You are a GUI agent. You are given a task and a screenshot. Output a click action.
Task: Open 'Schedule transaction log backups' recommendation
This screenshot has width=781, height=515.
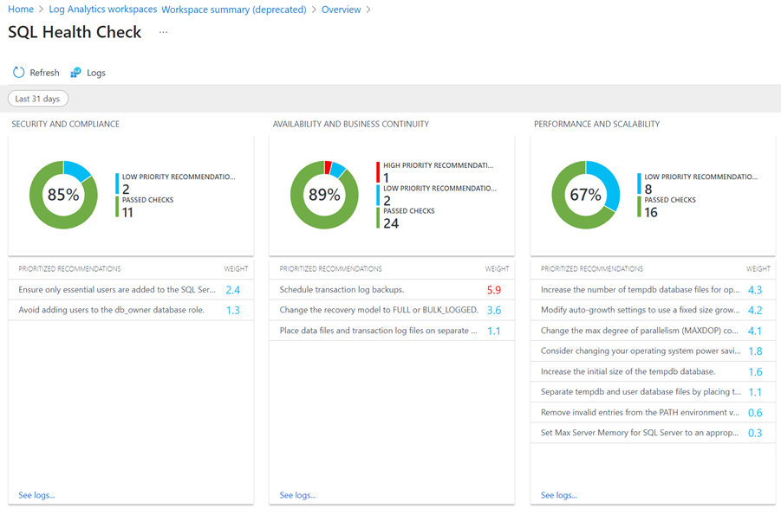(x=342, y=290)
